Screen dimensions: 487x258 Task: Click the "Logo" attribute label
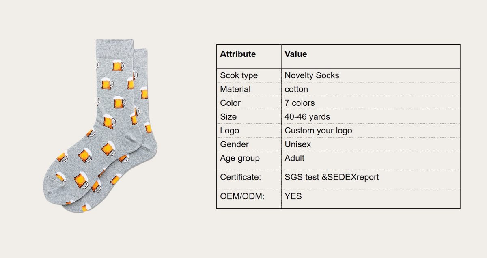point(229,131)
